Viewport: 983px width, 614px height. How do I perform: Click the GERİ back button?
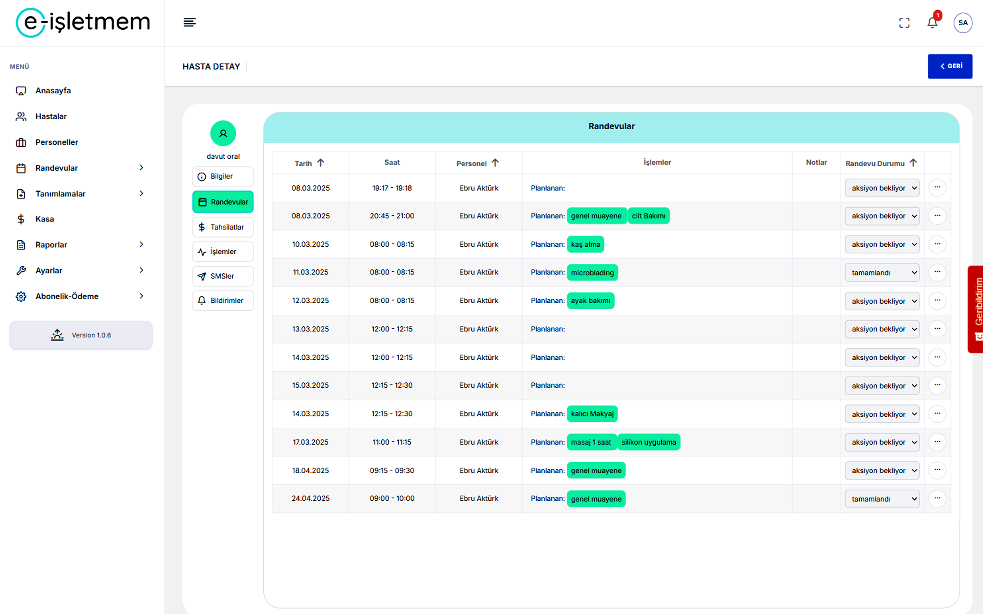[949, 66]
